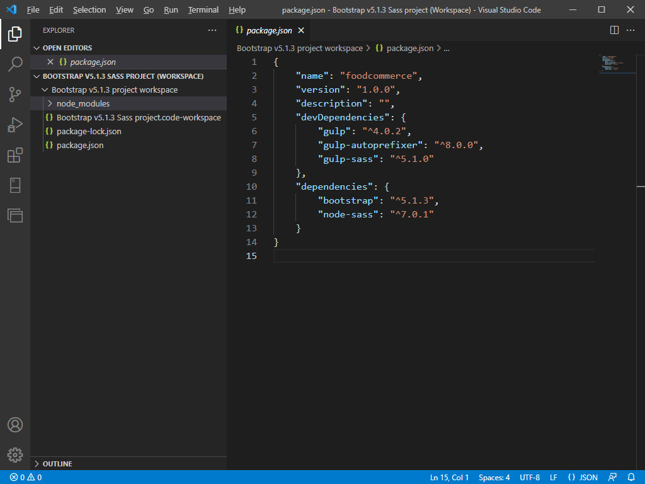The height and width of the screenshot is (484, 645).
Task: Click the "gulp-sass" key on line 8
Action: coord(348,159)
